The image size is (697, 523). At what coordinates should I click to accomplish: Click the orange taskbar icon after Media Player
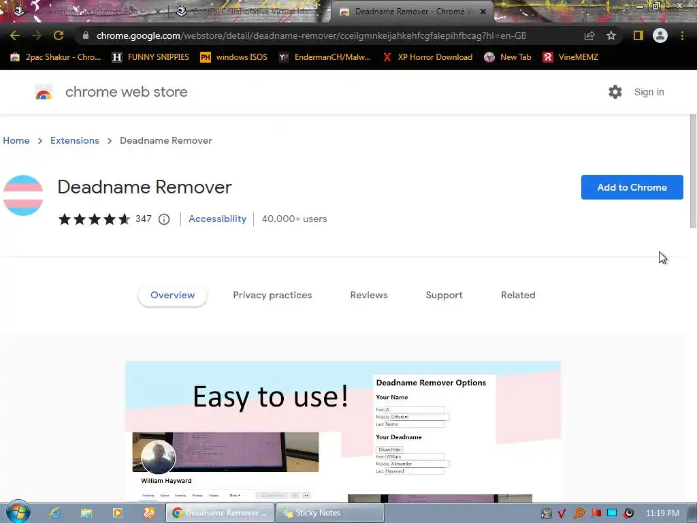coord(149,513)
